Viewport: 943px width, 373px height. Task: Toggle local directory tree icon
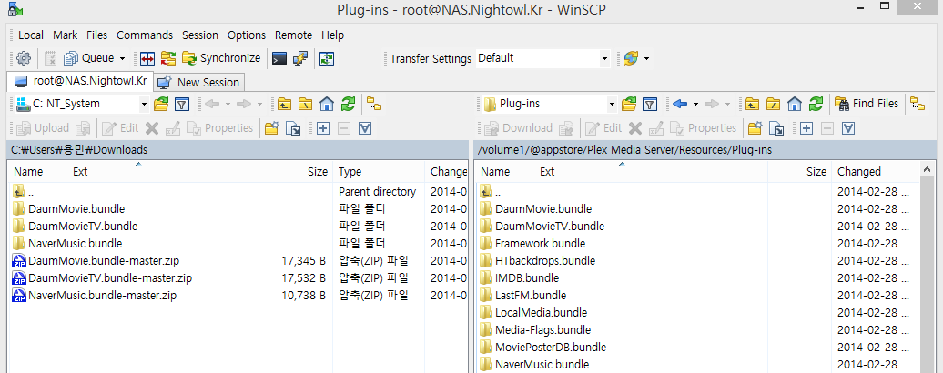(375, 104)
